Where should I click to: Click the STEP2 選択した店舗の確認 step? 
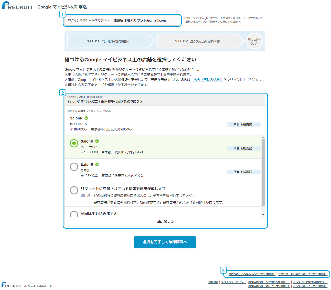[197, 41]
